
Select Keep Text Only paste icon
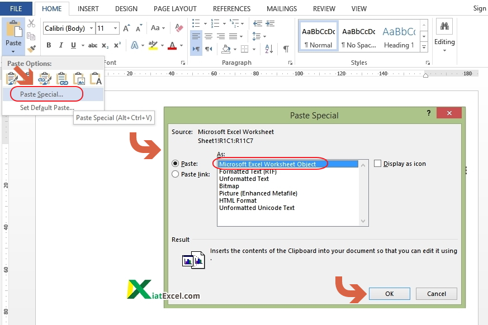(x=96, y=78)
